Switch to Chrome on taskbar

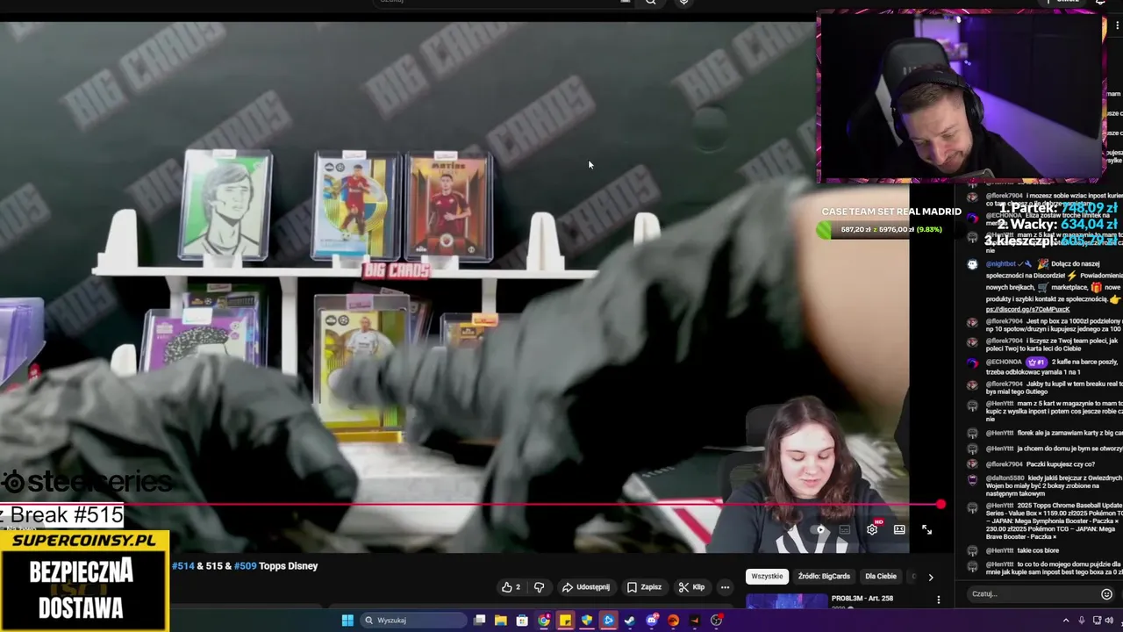click(544, 621)
